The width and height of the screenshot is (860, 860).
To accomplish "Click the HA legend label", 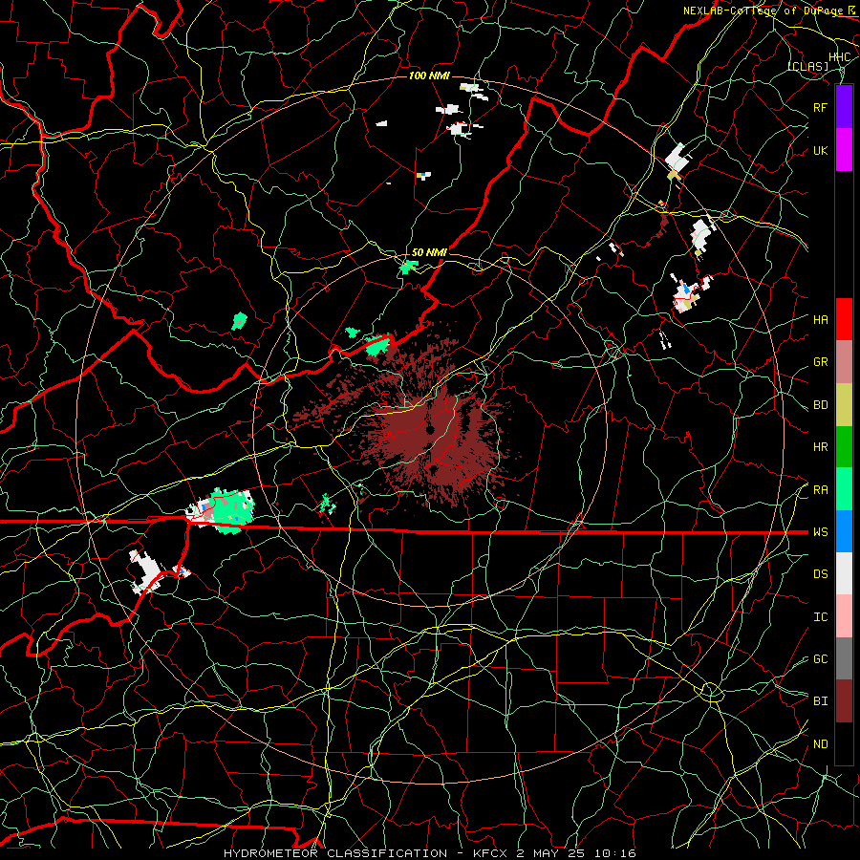I will [x=820, y=320].
